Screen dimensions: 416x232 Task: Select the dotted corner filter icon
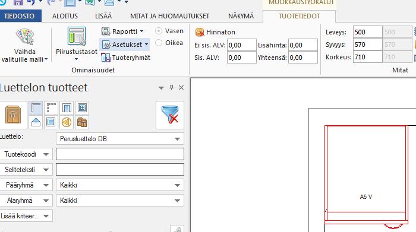point(51,108)
